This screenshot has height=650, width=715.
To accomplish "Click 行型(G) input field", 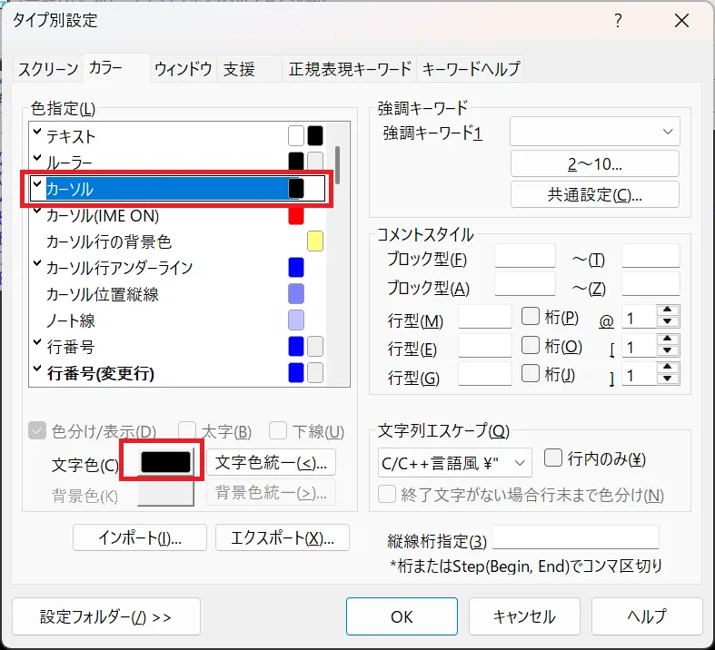I will [x=485, y=374].
